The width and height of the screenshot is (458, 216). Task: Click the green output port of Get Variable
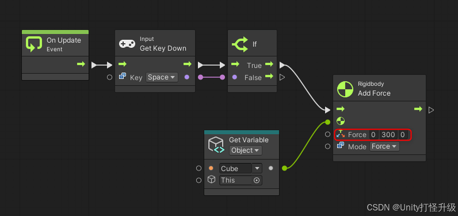click(x=284, y=168)
